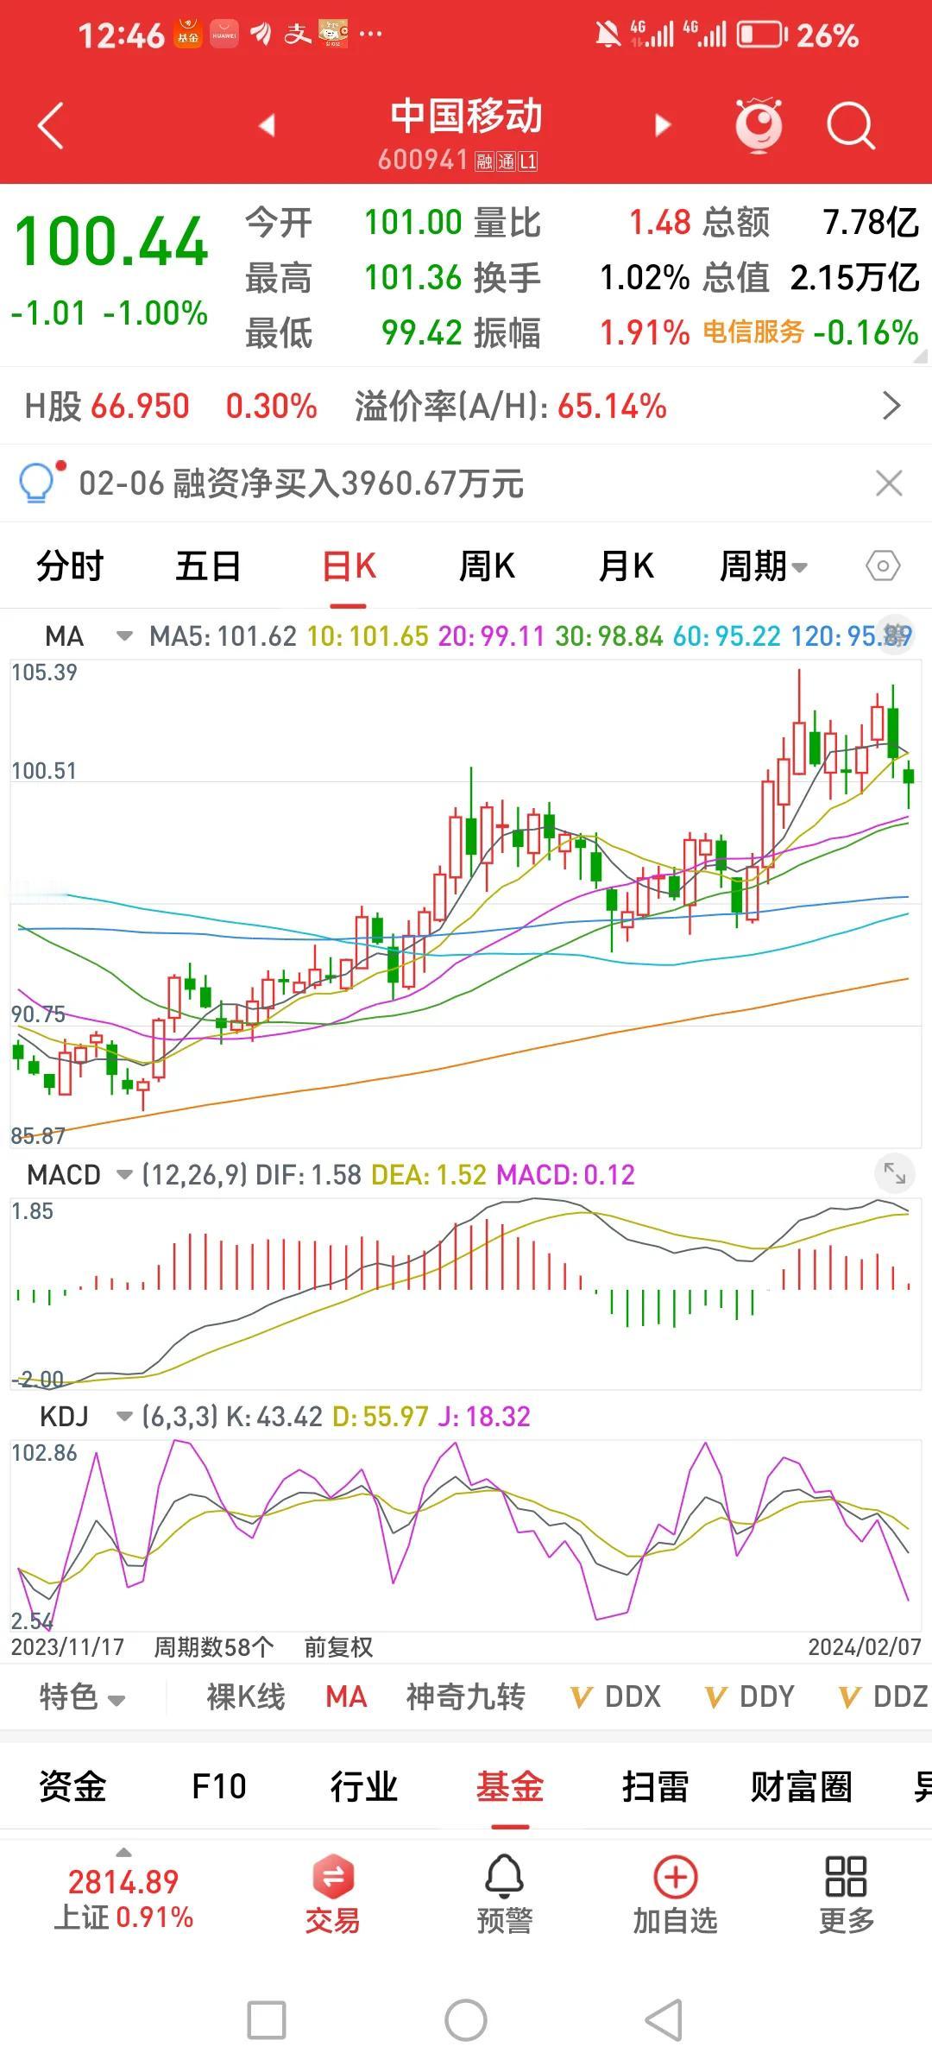Screen dimensions: 932x2072
Task: Expand the 上证 index bar arrow
Action: pyautogui.click(x=124, y=1853)
